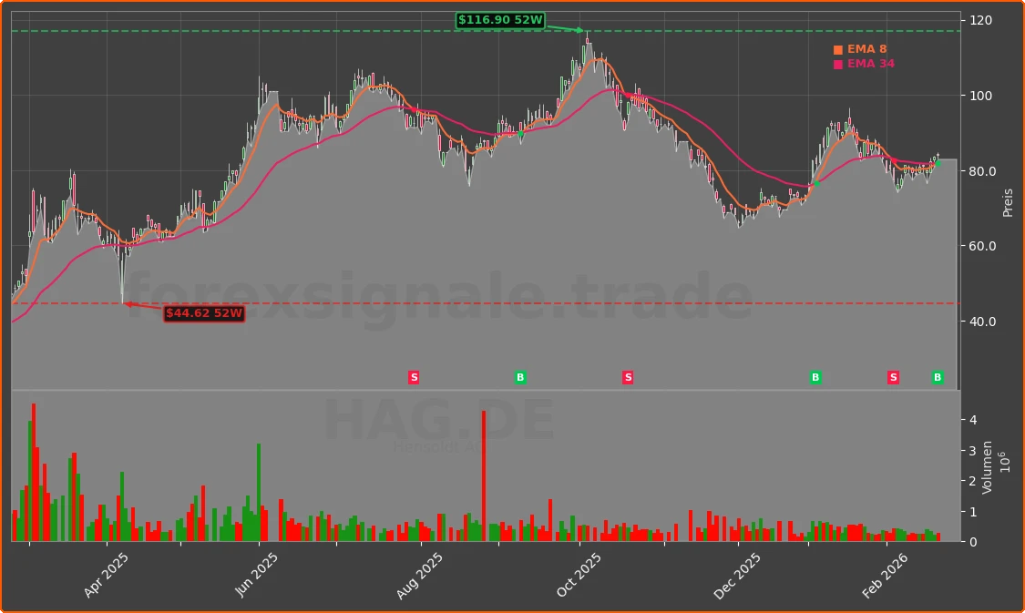Click the S sell marker below the October peak

click(628, 376)
